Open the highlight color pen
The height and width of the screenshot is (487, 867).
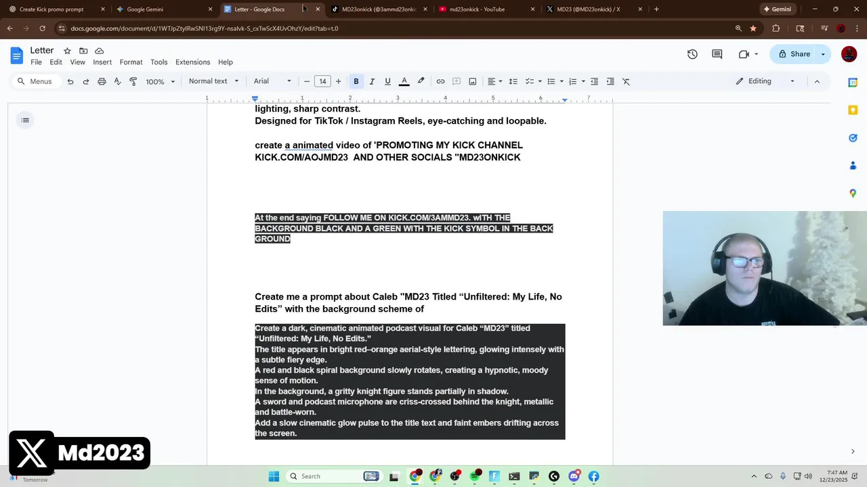click(421, 81)
